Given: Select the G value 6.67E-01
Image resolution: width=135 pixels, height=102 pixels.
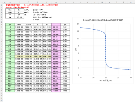Looking at the screenshot, I should 47,84.
